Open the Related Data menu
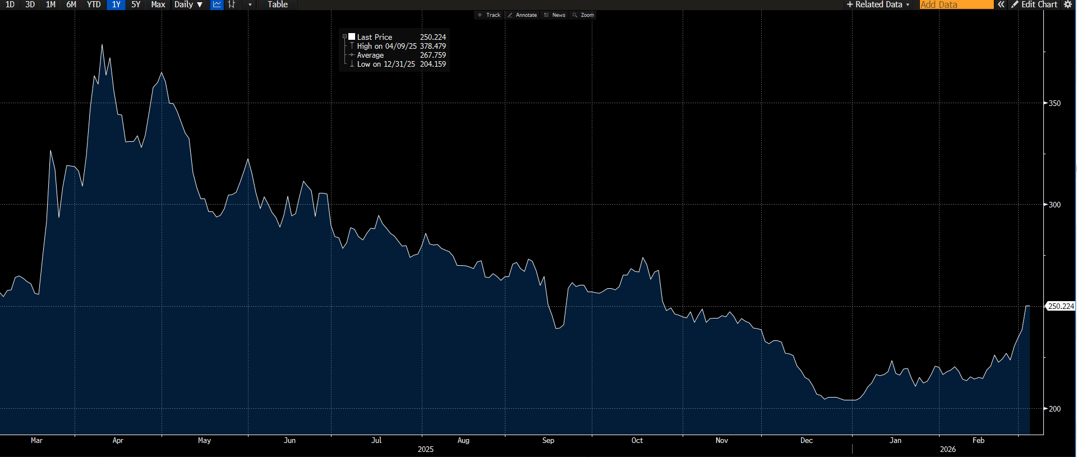 (x=878, y=4)
